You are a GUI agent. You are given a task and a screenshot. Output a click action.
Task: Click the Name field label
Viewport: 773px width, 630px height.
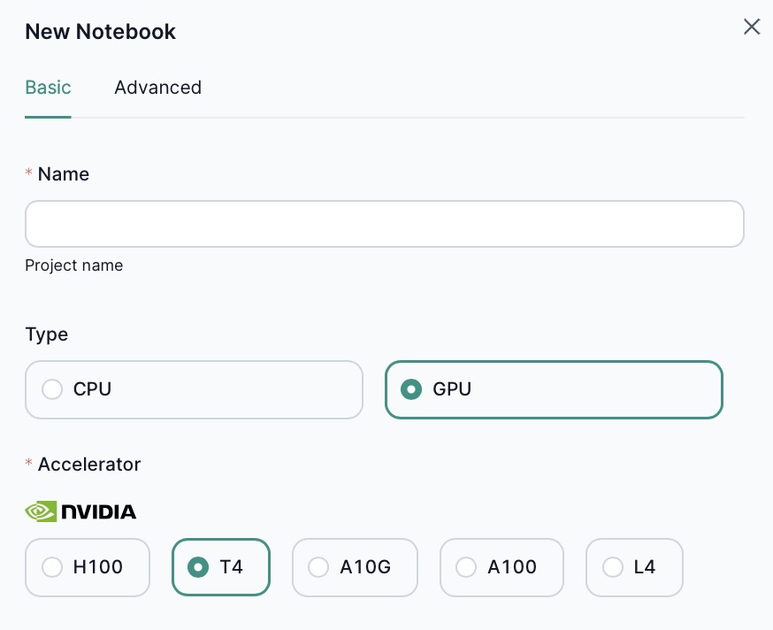(63, 173)
